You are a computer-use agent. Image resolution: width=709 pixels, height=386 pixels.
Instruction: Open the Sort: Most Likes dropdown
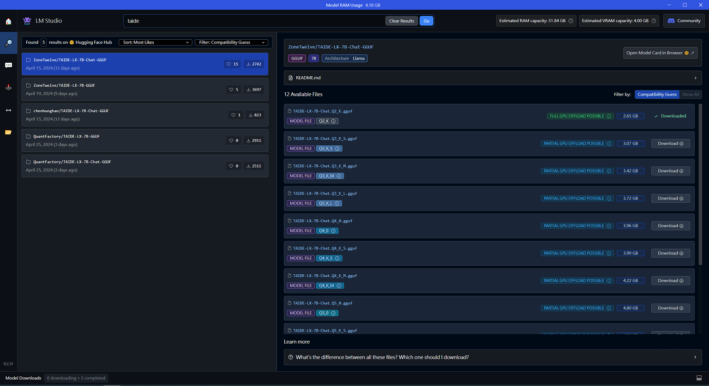click(x=156, y=42)
